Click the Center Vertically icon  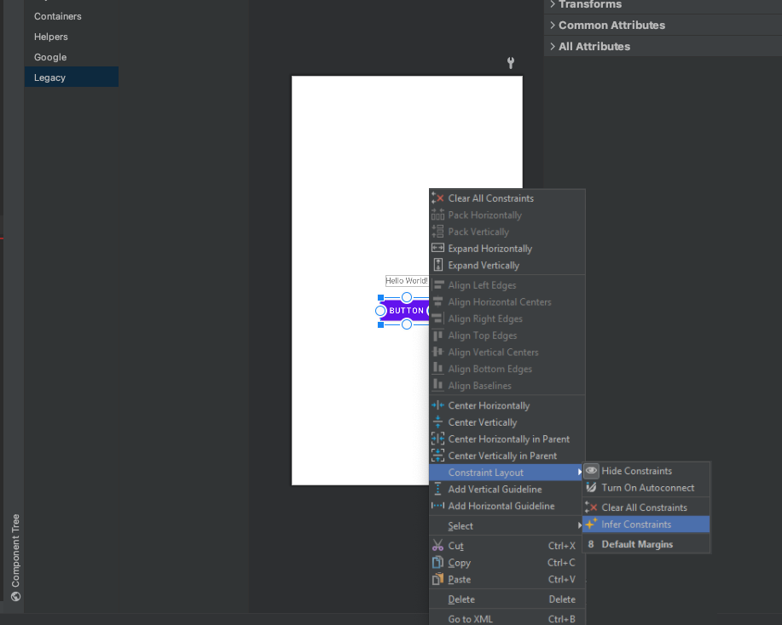[437, 422]
